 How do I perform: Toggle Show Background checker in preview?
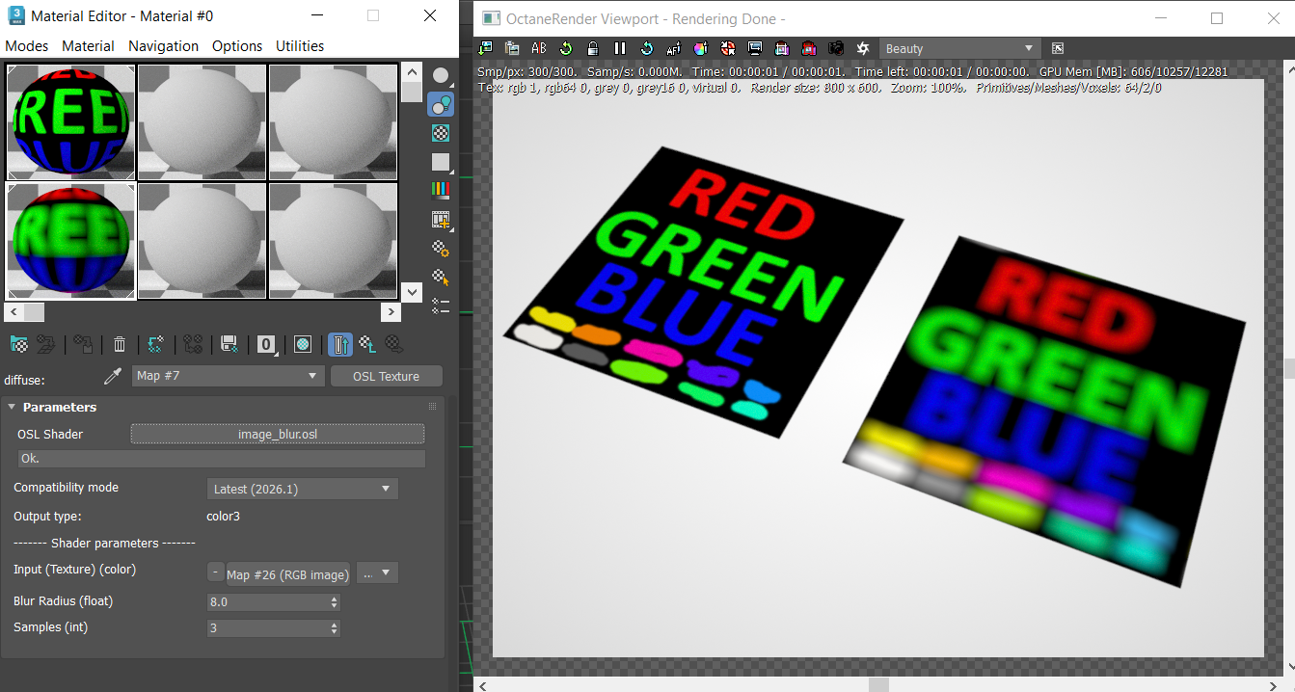[x=441, y=133]
